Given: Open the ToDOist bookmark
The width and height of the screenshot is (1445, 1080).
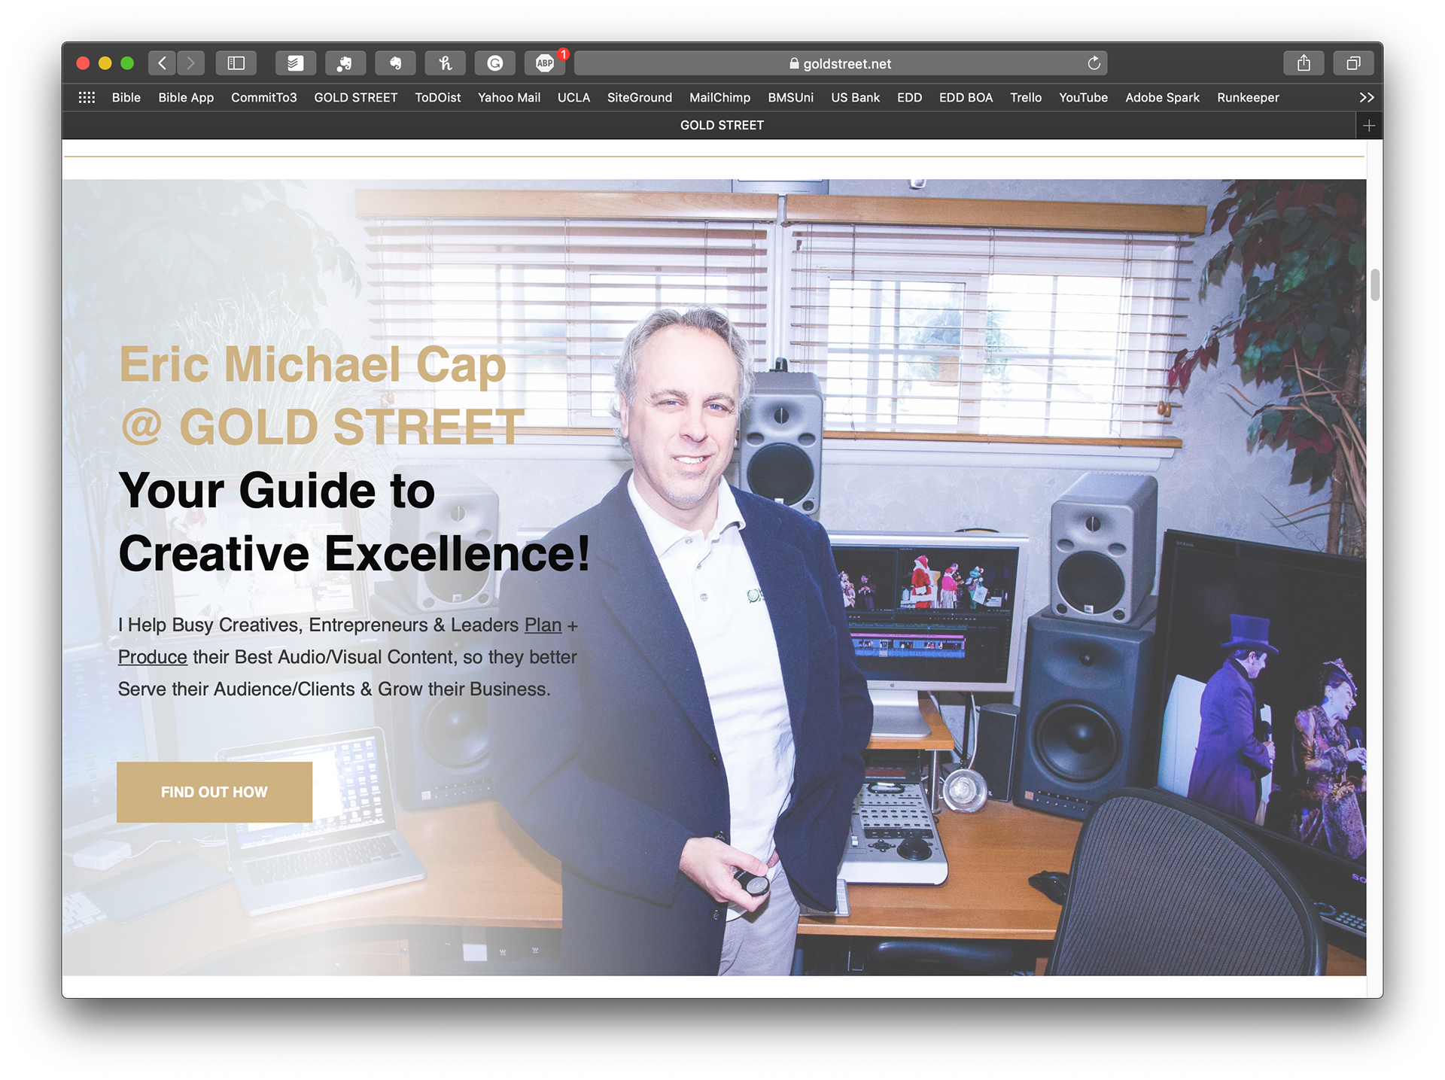Looking at the screenshot, I should pos(438,97).
